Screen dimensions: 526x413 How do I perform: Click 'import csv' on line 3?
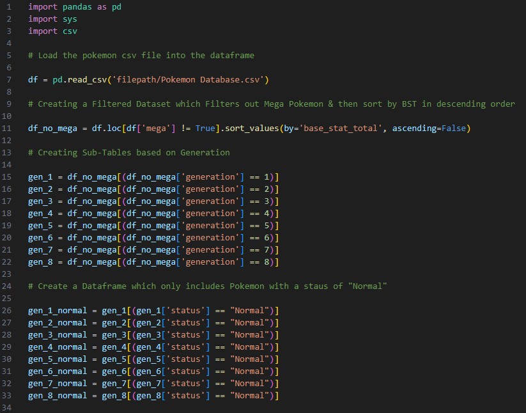point(52,31)
